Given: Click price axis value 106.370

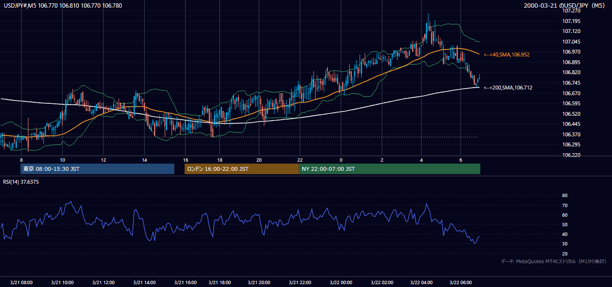Looking at the screenshot, I should 571,134.
